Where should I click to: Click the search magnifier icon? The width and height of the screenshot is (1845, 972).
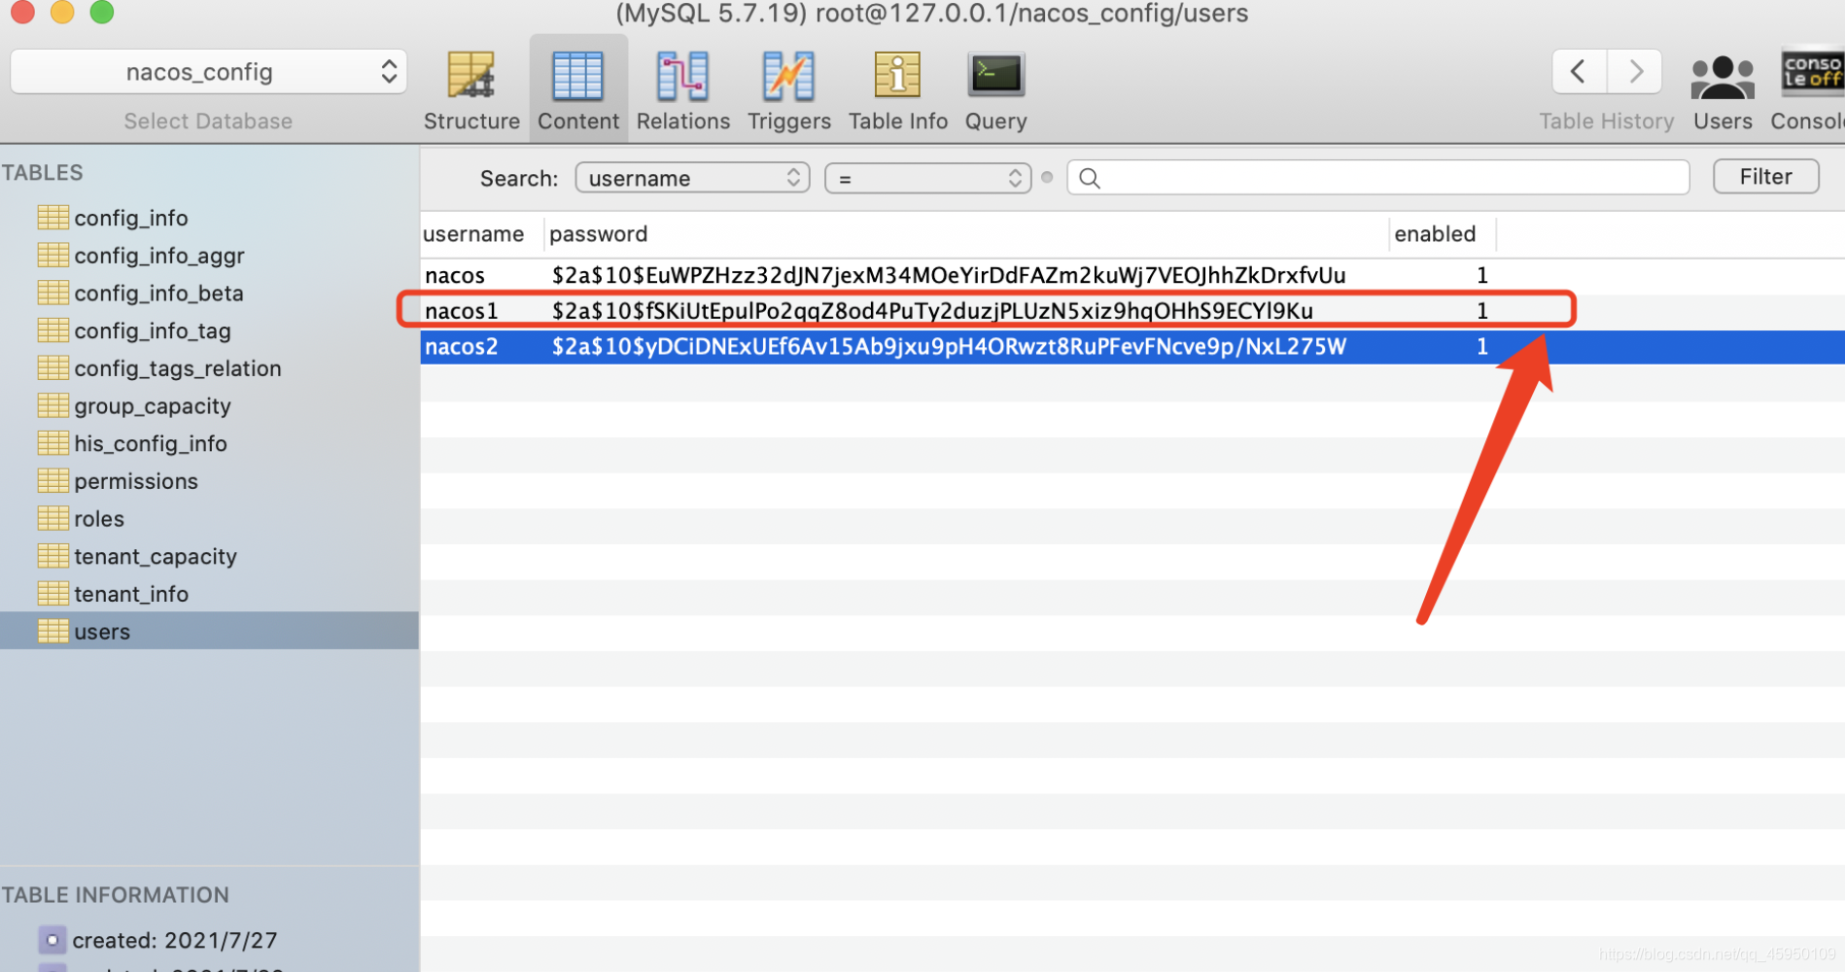point(1090,178)
